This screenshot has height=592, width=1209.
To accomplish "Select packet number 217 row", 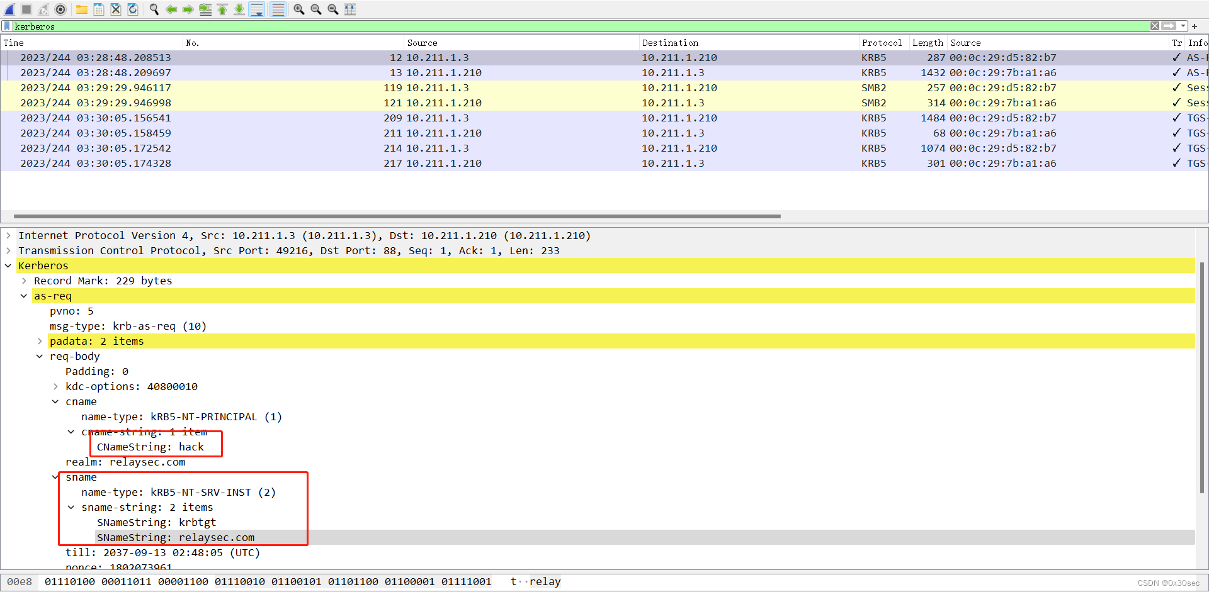I will (604, 164).
